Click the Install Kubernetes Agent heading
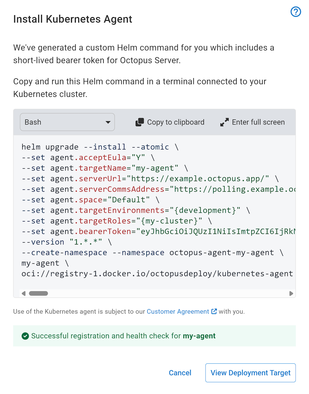This screenshot has width=309, height=394. pyautogui.click(x=73, y=19)
